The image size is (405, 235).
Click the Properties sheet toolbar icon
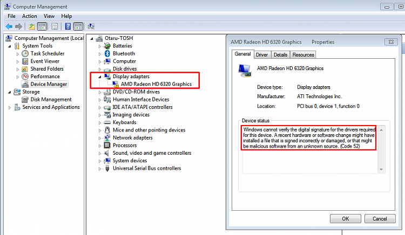55,26
